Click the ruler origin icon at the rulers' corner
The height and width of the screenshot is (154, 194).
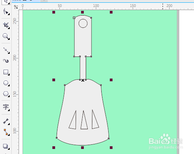click(16, 7)
